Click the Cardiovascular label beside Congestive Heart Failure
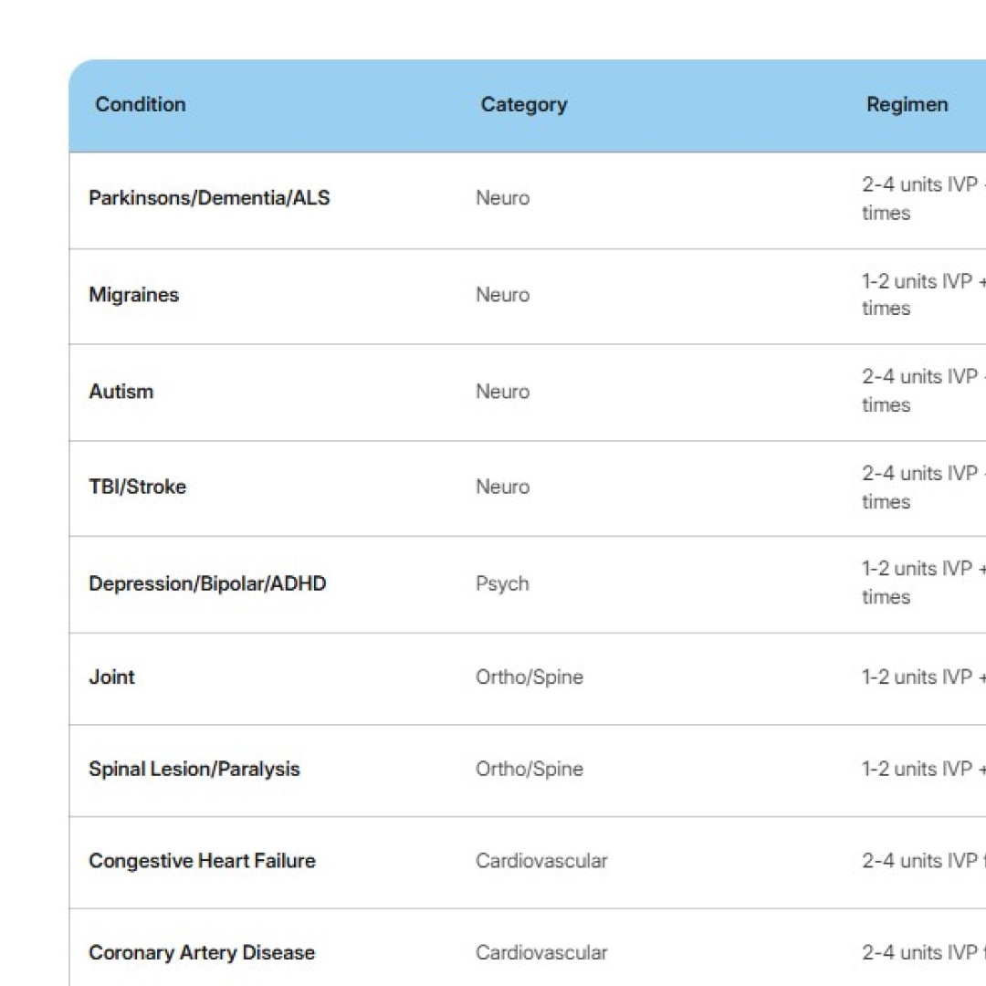This screenshot has width=986, height=986. coord(541,861)
